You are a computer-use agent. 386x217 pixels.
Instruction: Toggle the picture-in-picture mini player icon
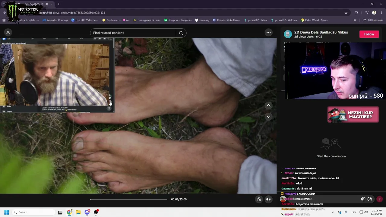[x=259, y=199]
